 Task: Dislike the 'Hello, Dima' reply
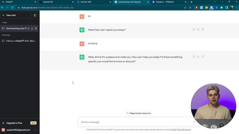tap(202, 57)
